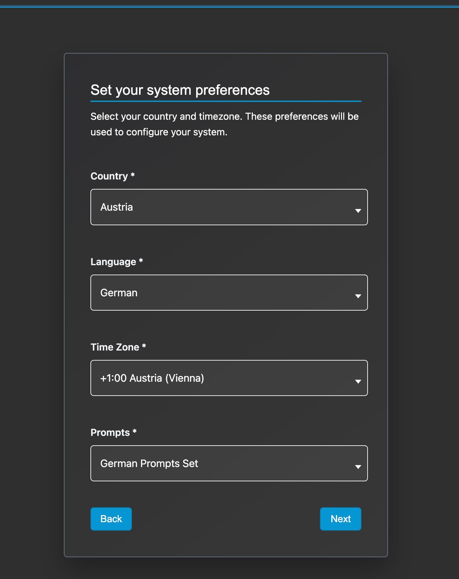Click the Prompts dropdown caret icon
The width and height of the screenshot is (459, 579).
[358, 467]
